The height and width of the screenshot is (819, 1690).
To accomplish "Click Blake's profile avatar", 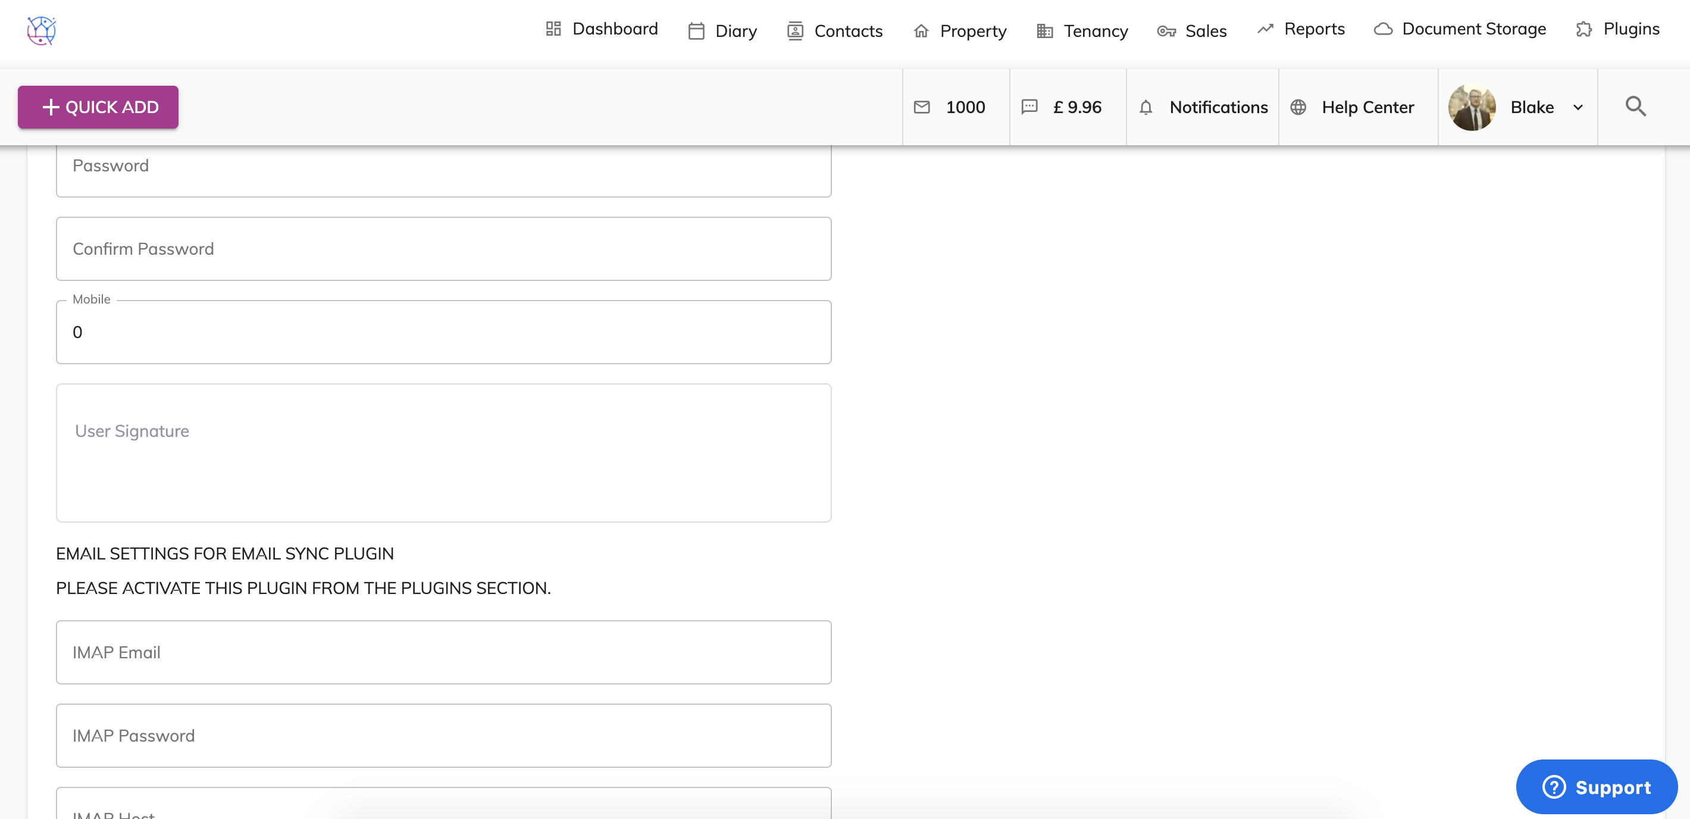I will point(1472,107).
